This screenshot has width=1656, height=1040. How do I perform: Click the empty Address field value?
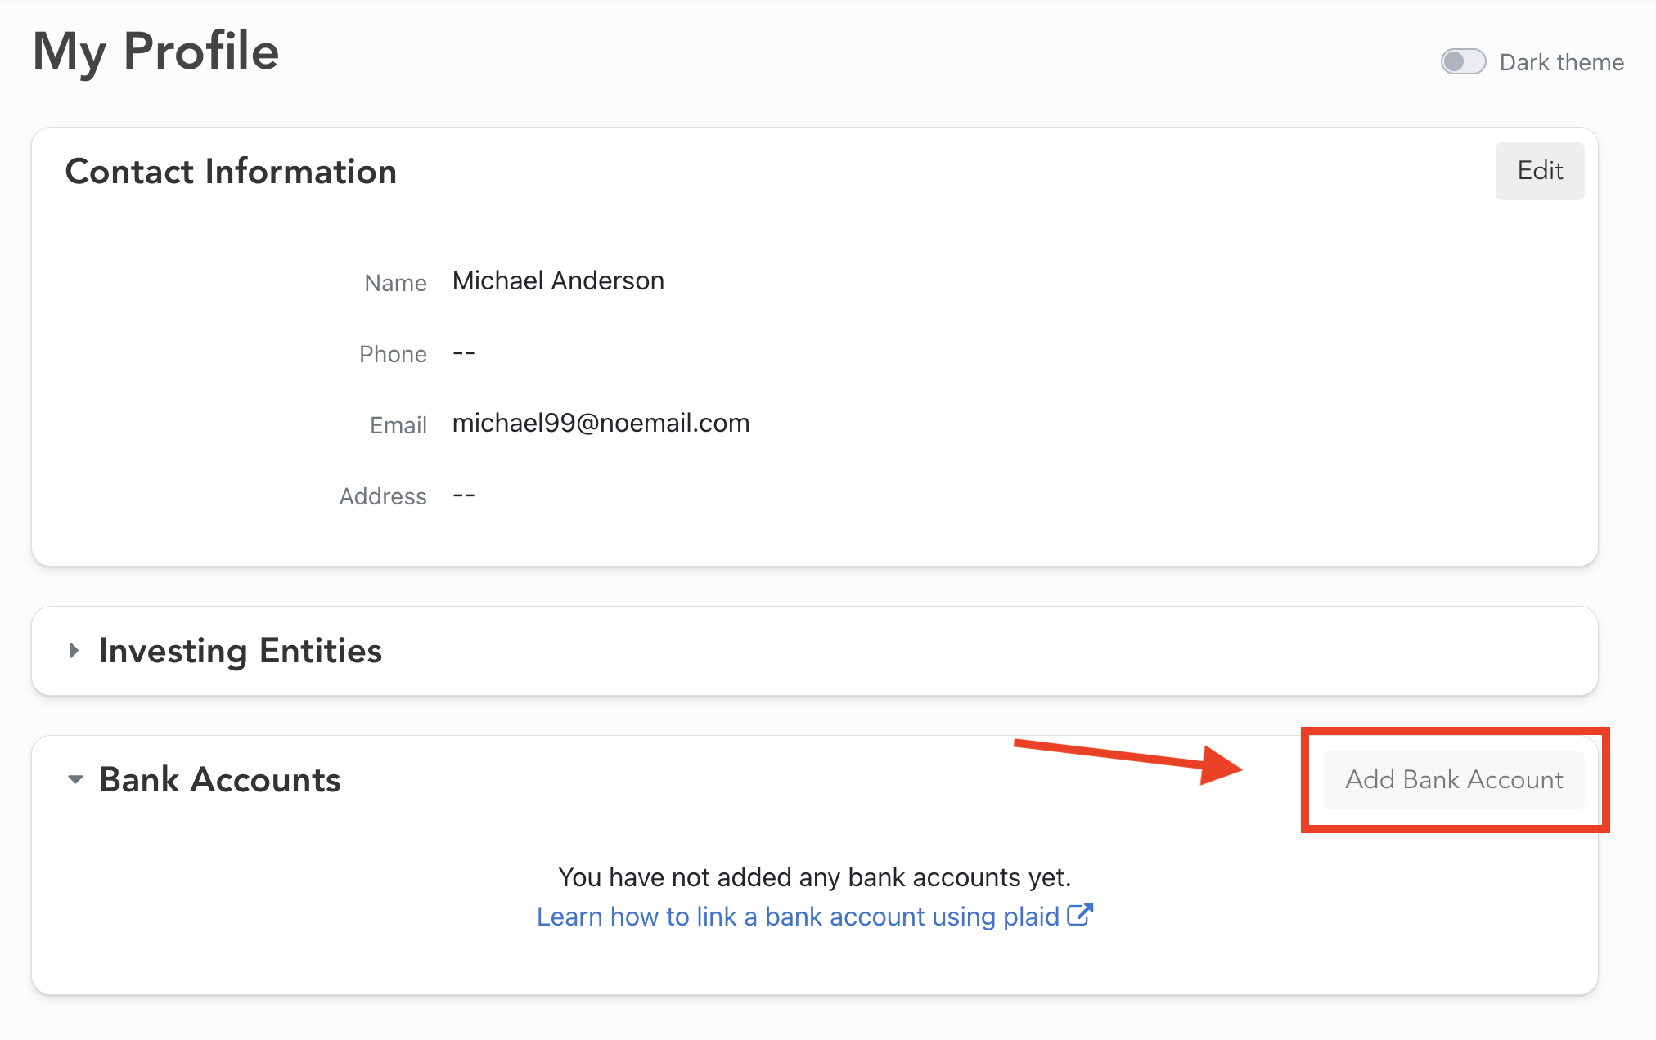(463, 495)
